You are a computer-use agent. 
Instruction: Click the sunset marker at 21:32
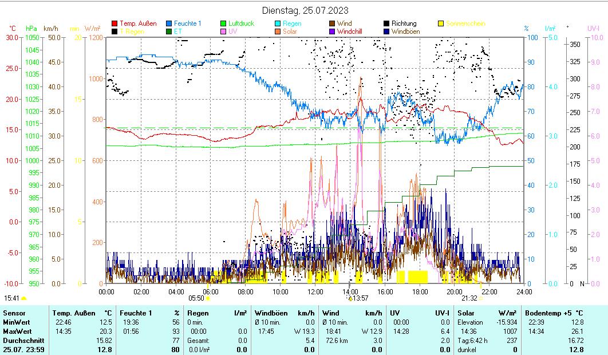[x=481, y=298]
